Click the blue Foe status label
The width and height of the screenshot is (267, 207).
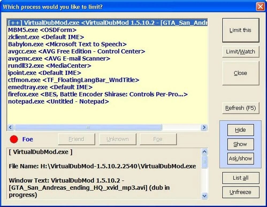[x=28, y=139]
